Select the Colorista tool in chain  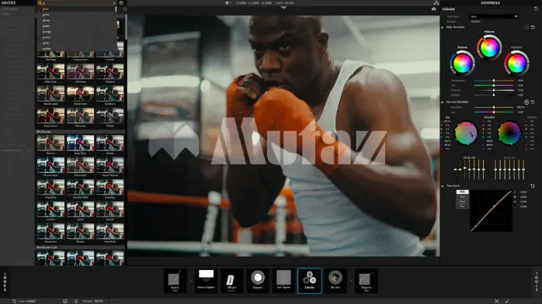tap(309, 281)
